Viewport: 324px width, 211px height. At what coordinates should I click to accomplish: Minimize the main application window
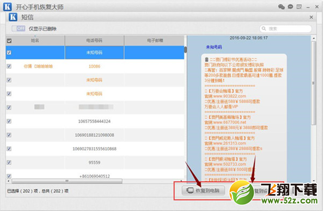308,8
